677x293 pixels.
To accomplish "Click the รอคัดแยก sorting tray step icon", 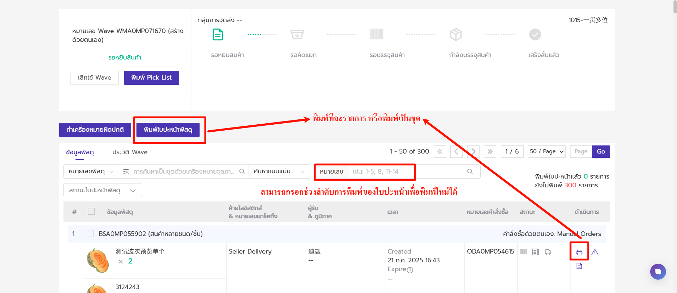I will pos(297,35).
